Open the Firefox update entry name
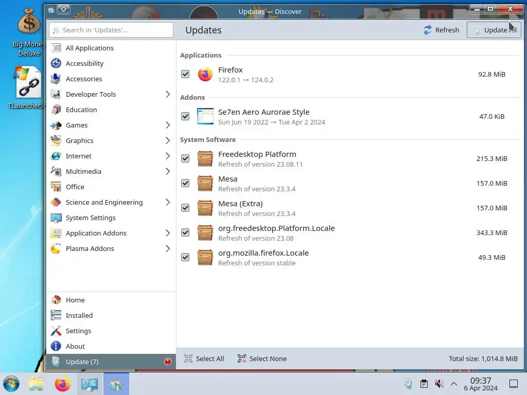 (230, 70)
